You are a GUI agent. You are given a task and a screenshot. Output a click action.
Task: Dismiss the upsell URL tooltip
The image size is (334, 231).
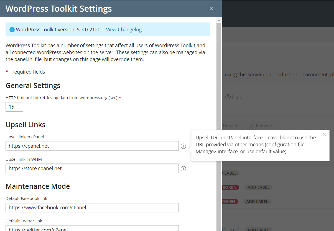coord(325,134)
